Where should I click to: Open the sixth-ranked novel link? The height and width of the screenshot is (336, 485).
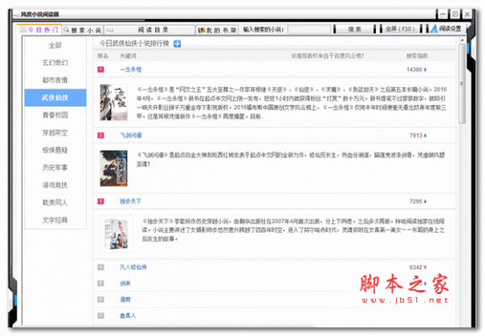[125, 300]
